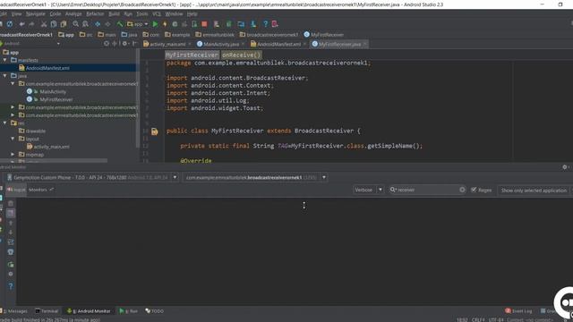Run app with green play button
Screen dimensions: 573x322
(155, 24)
